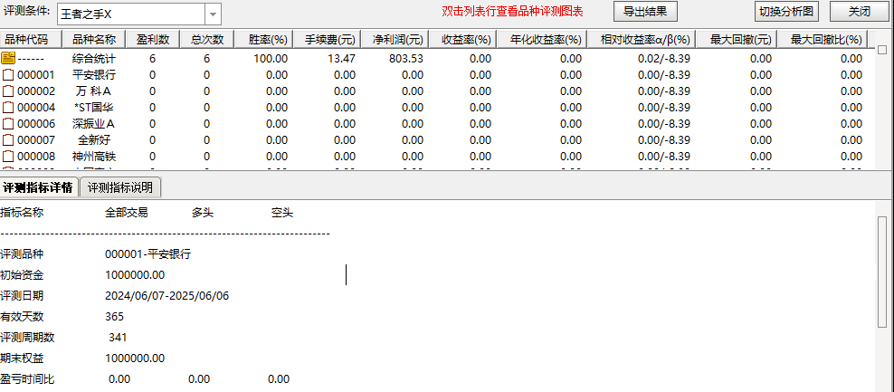Click the icon beside stock code 000006
Image resolution: width=894 pixels, height=392 pixels.
[9, 124]
